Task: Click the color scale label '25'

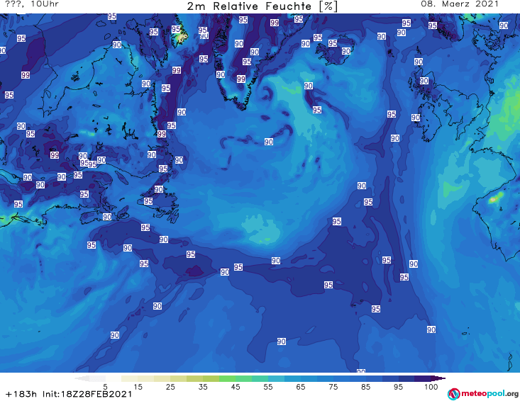Action: 170,387
